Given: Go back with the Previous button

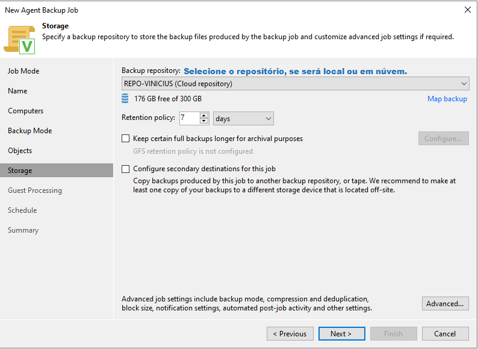Looking at the screenshot, I should click(290, 334).
